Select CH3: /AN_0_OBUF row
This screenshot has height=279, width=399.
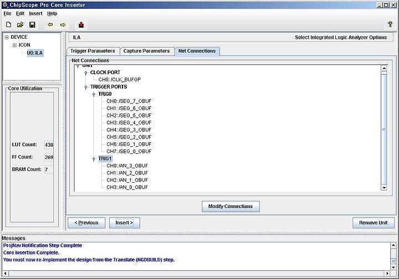(127, 187)
